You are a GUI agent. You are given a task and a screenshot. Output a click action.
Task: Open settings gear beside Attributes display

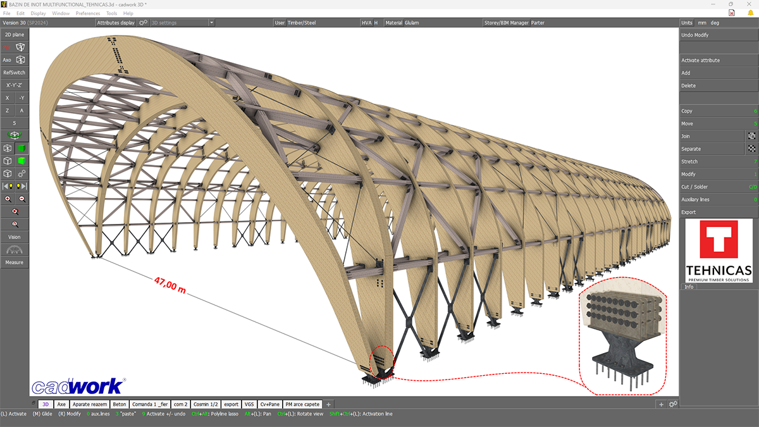(143, 23)
